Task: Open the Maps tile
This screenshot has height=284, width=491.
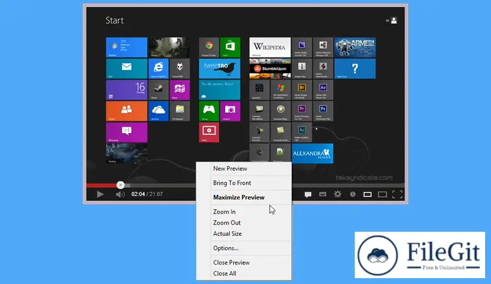Action: tap(180, 90)
